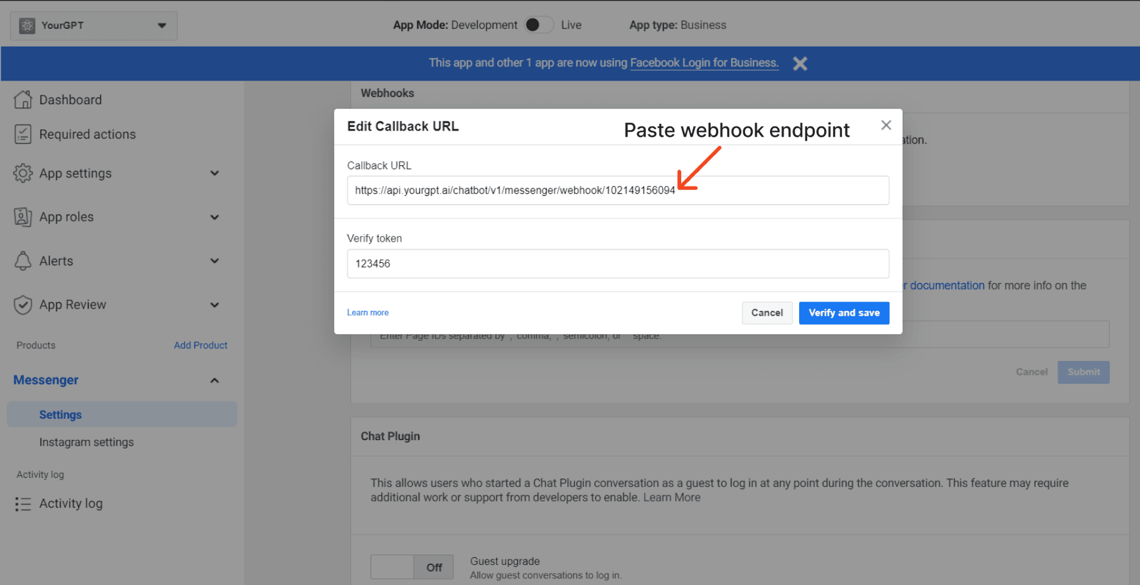Click inside the Verify token field
Viewport: 1140px width, 585px height.
coord(618,263)
